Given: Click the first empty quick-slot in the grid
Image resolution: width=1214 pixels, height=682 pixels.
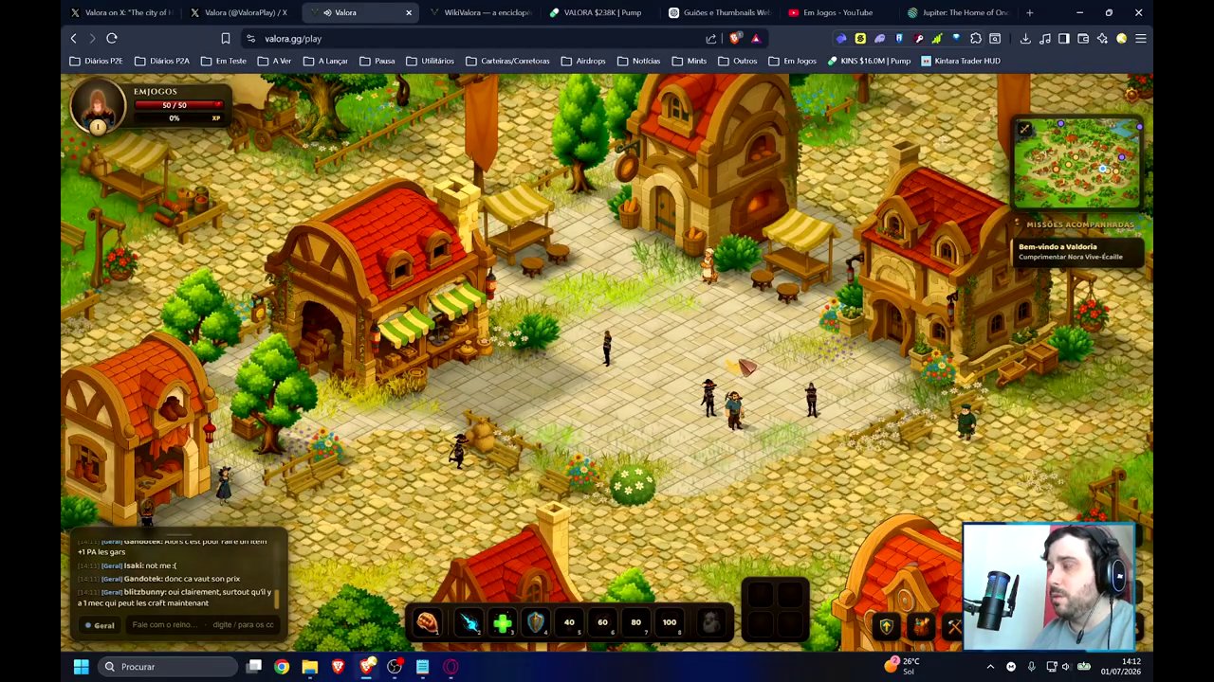Looking at the screenshot, I should [760, 595].
